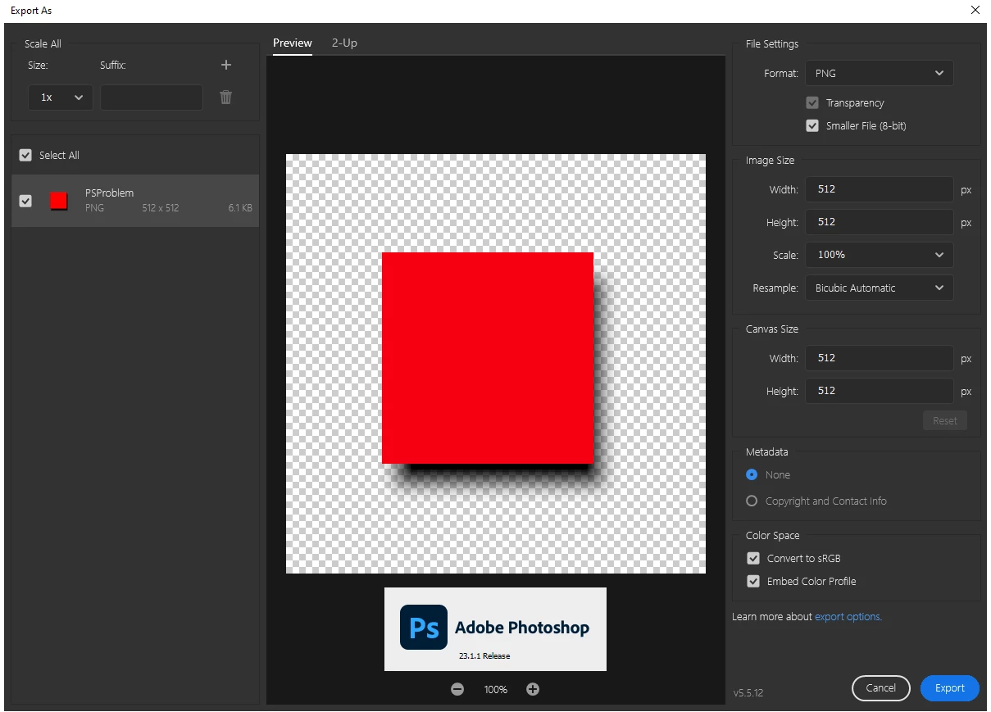The width and height of the screenshot is (991, 712).
Task: Expand the Scale 100% dropdown
Action: 880,255
